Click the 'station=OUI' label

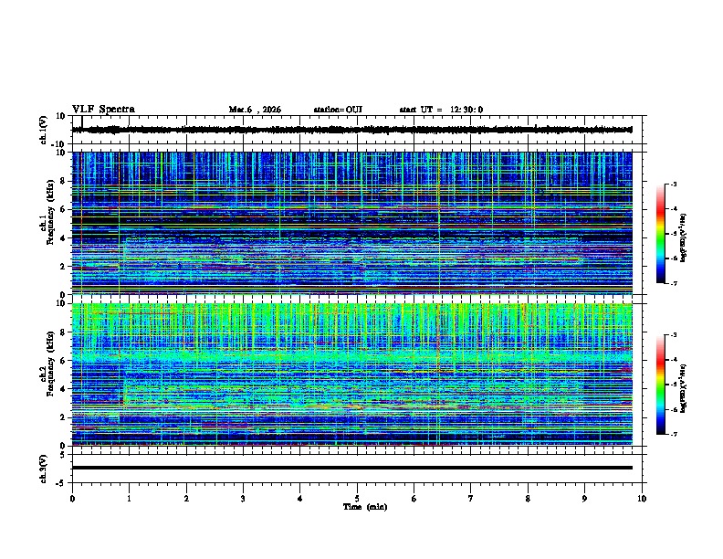pyautogui.click(x=338, y=110)
